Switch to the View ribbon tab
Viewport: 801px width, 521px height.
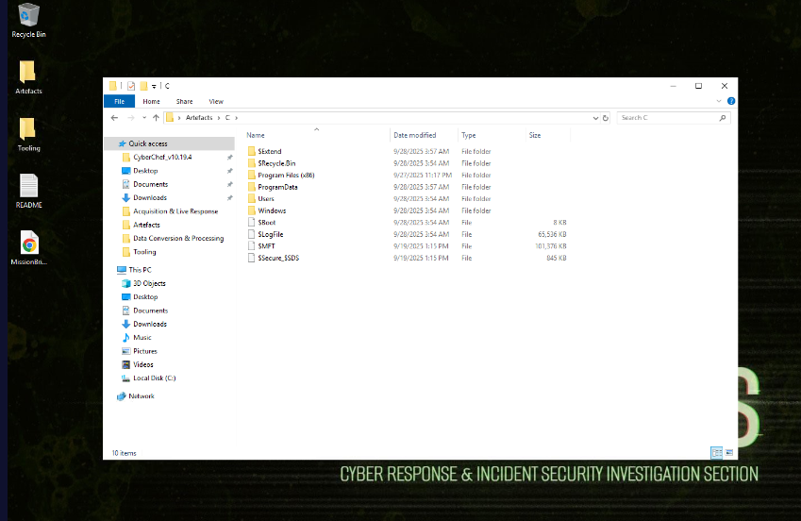tap(216, 101)
